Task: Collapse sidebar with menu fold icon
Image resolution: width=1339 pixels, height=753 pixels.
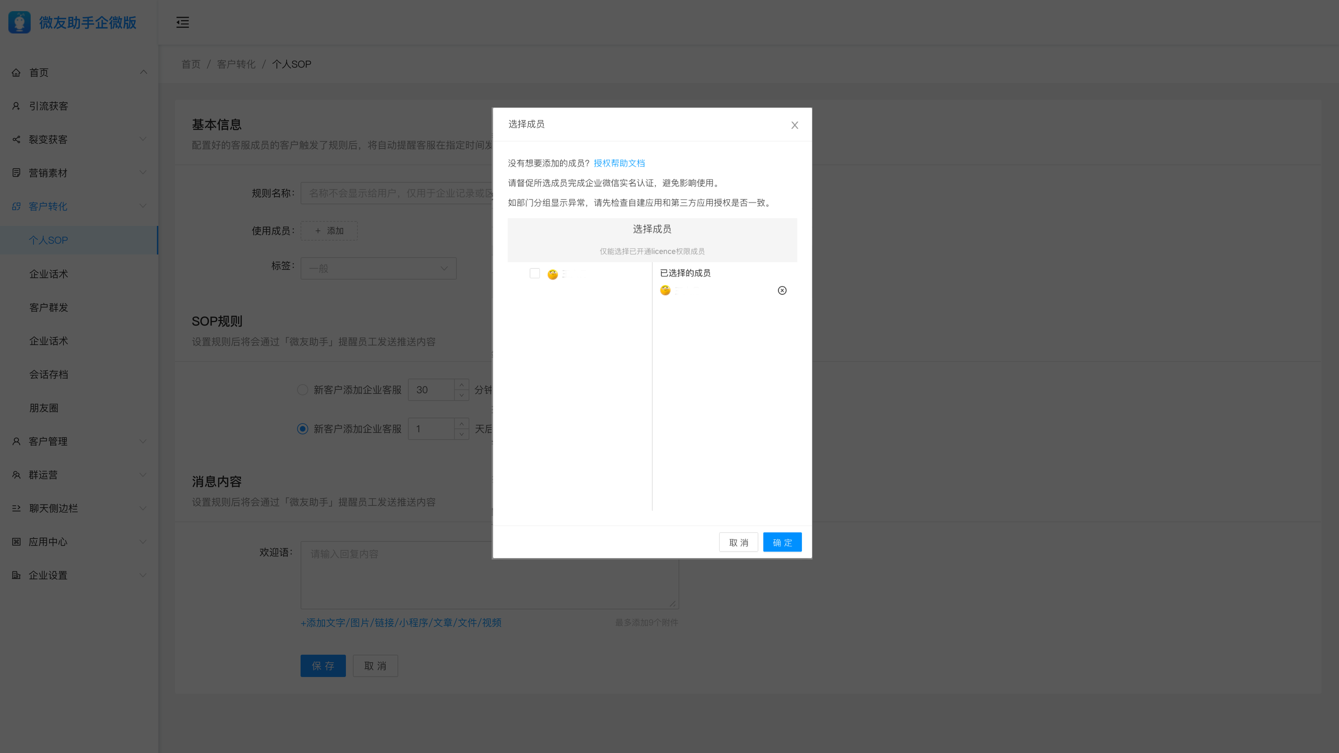Action: (x=182, y=22)
